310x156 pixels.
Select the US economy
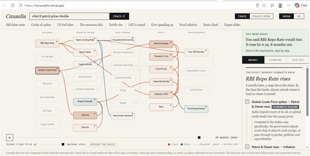[299, 16]
